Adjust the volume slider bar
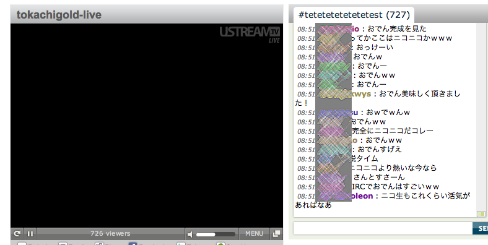488x245 pixels. (x=216, y=234)
